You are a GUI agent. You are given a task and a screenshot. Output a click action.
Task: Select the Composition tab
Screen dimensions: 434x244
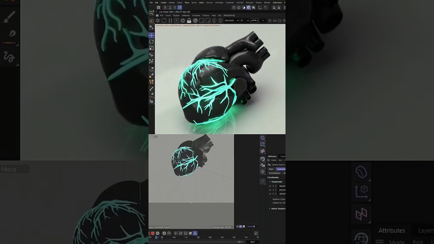pyautogui.click(x=274, y=173)
